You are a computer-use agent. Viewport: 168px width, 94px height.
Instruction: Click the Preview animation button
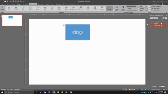click(x=2, y=8)
